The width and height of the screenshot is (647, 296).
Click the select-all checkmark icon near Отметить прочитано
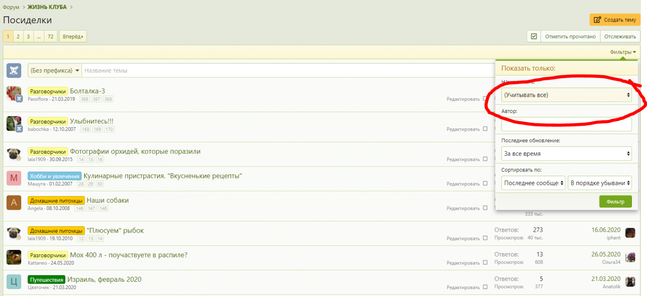534,37
